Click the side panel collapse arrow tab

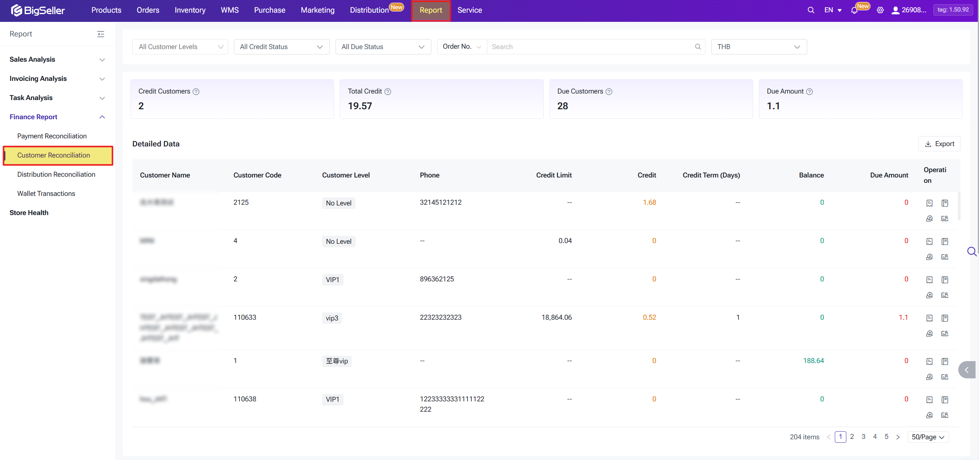point(966,370)
